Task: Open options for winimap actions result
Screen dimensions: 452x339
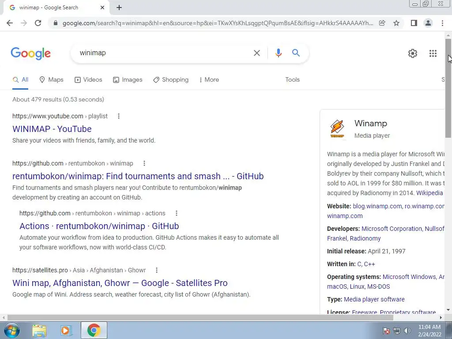Action: tap(177, 213)
